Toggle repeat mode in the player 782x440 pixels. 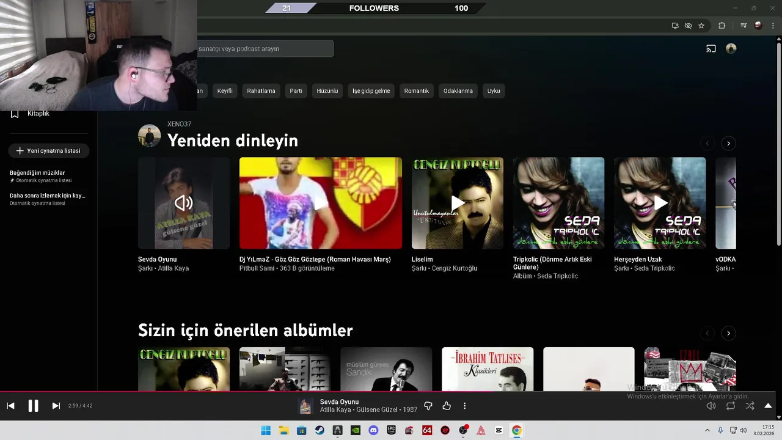pyautogui.click(x=731, y=406)
